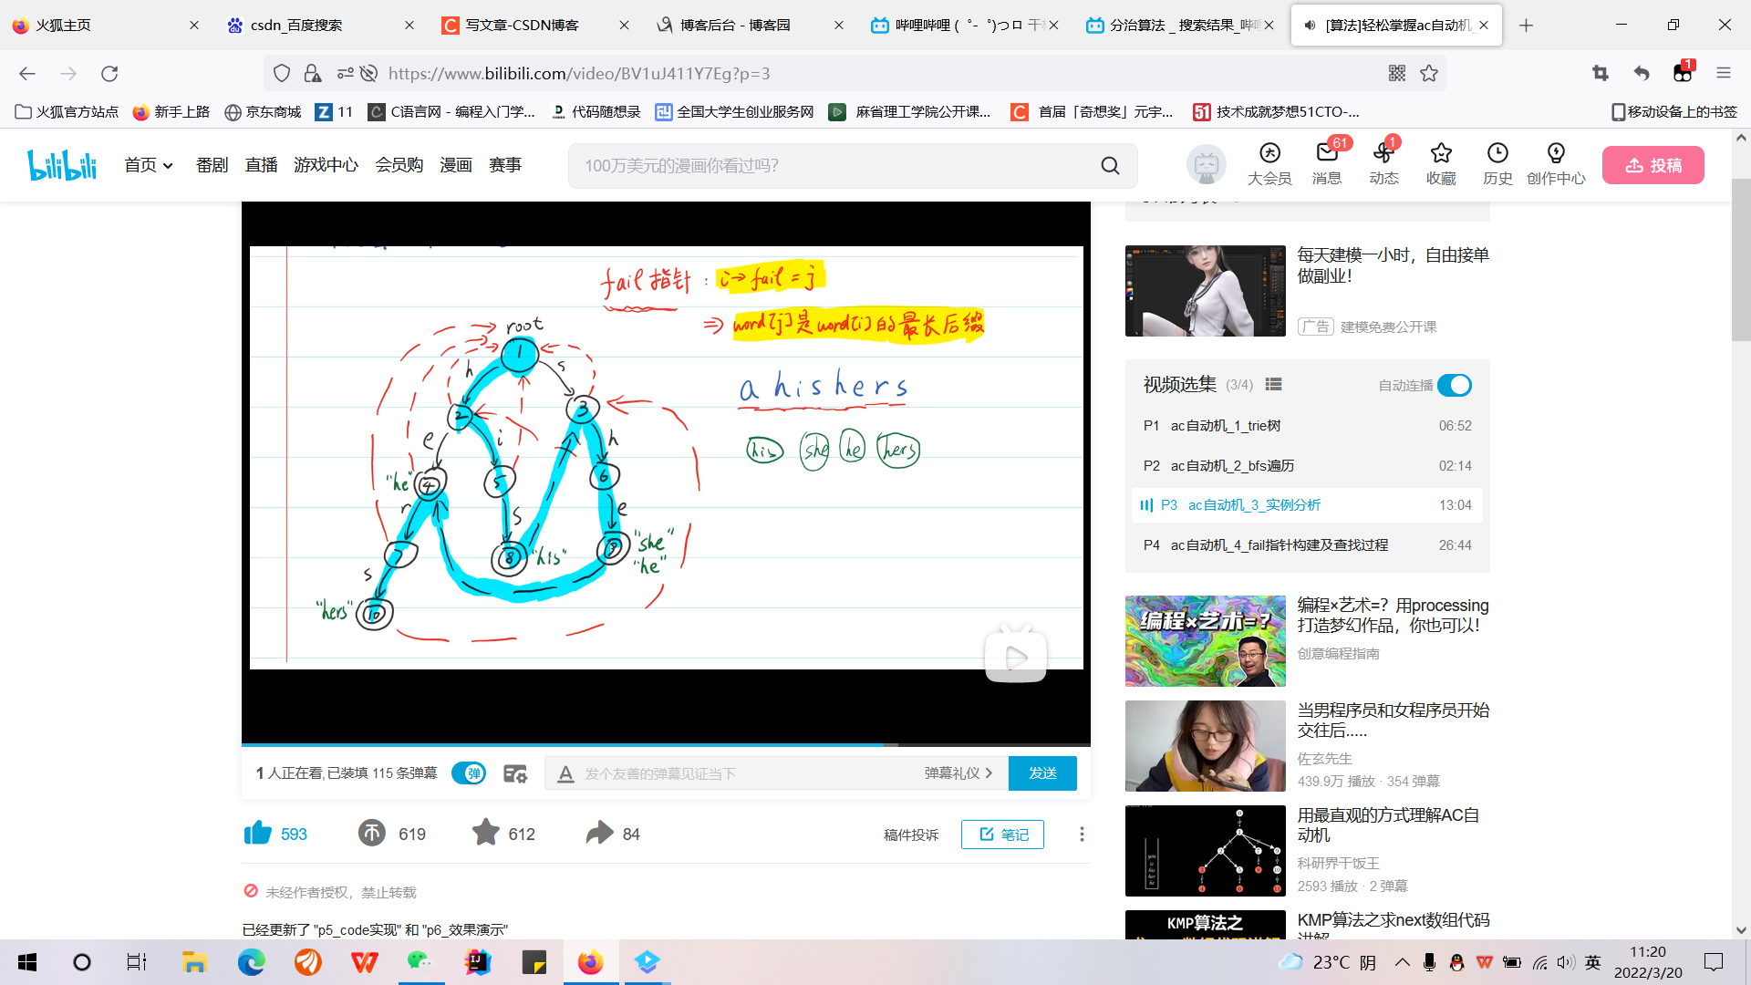Click the coin donate icon
The height and width of the screenshot is (985, 1751).
[x=372, y=834]
